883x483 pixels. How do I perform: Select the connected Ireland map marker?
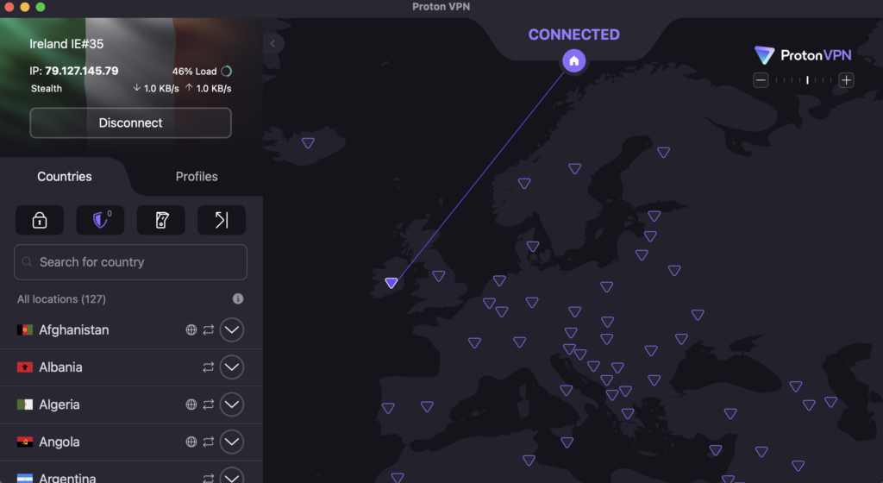pos(391,283)
